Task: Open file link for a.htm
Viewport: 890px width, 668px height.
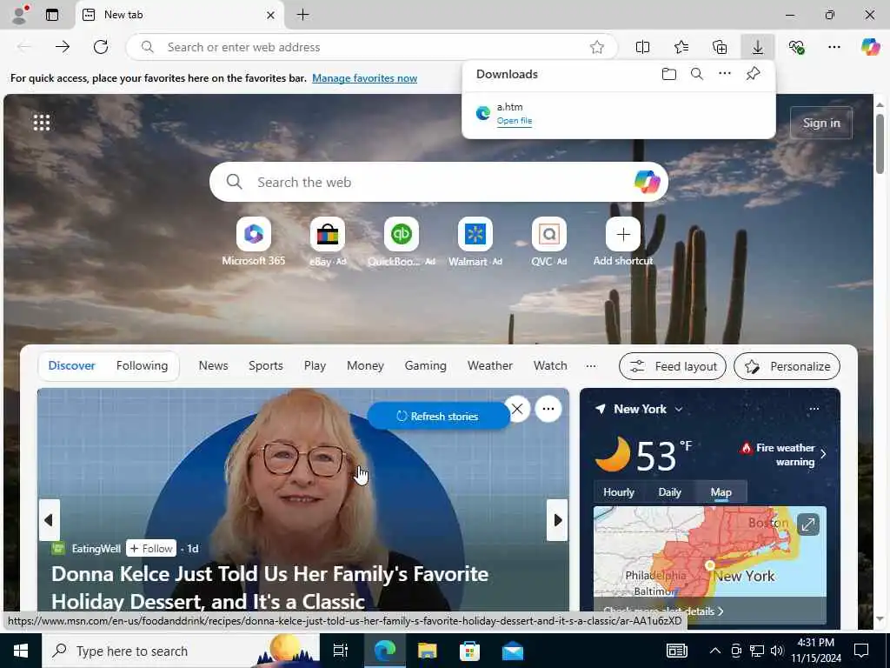Action: [x=515, y=120]
